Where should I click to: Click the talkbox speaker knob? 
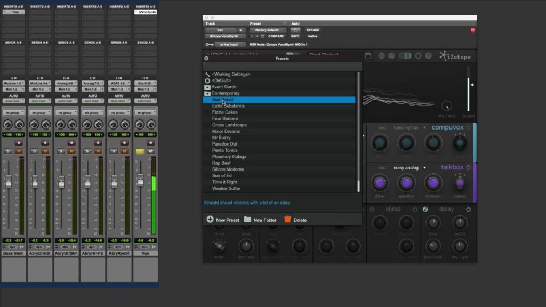406,183
